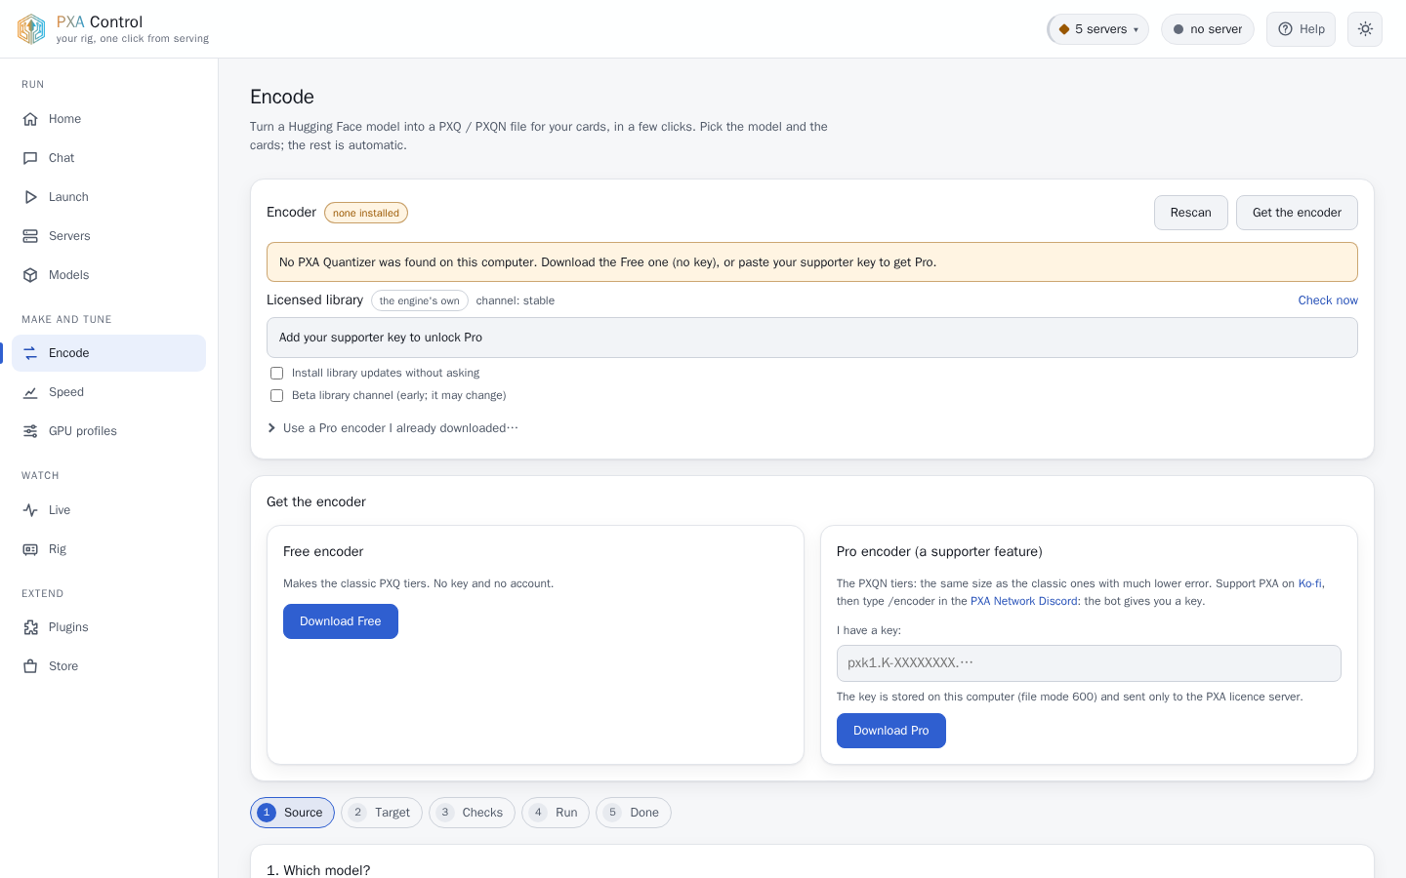The image size is (1406, 878).
Task: Click the Help question mark icon
Action: pos(1286,29)
